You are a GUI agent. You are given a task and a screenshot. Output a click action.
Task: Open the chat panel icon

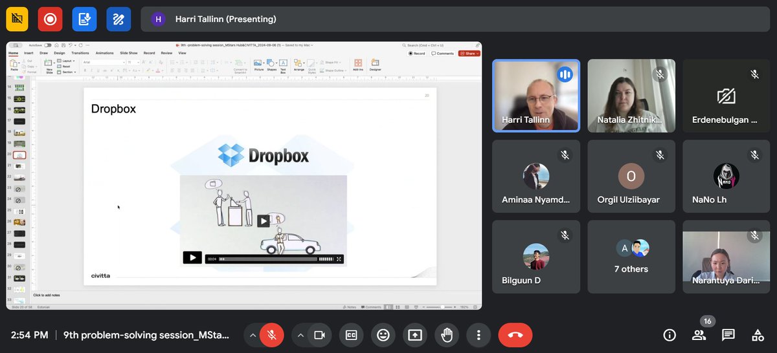728,335
